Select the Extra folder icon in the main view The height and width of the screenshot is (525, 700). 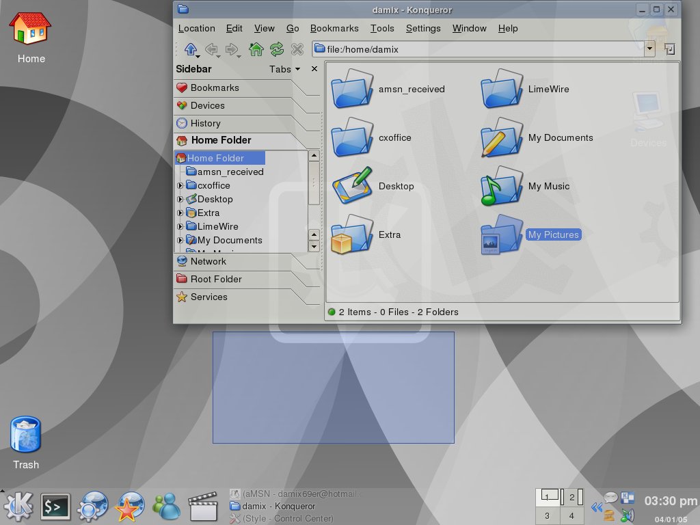[x=352, y=234]
